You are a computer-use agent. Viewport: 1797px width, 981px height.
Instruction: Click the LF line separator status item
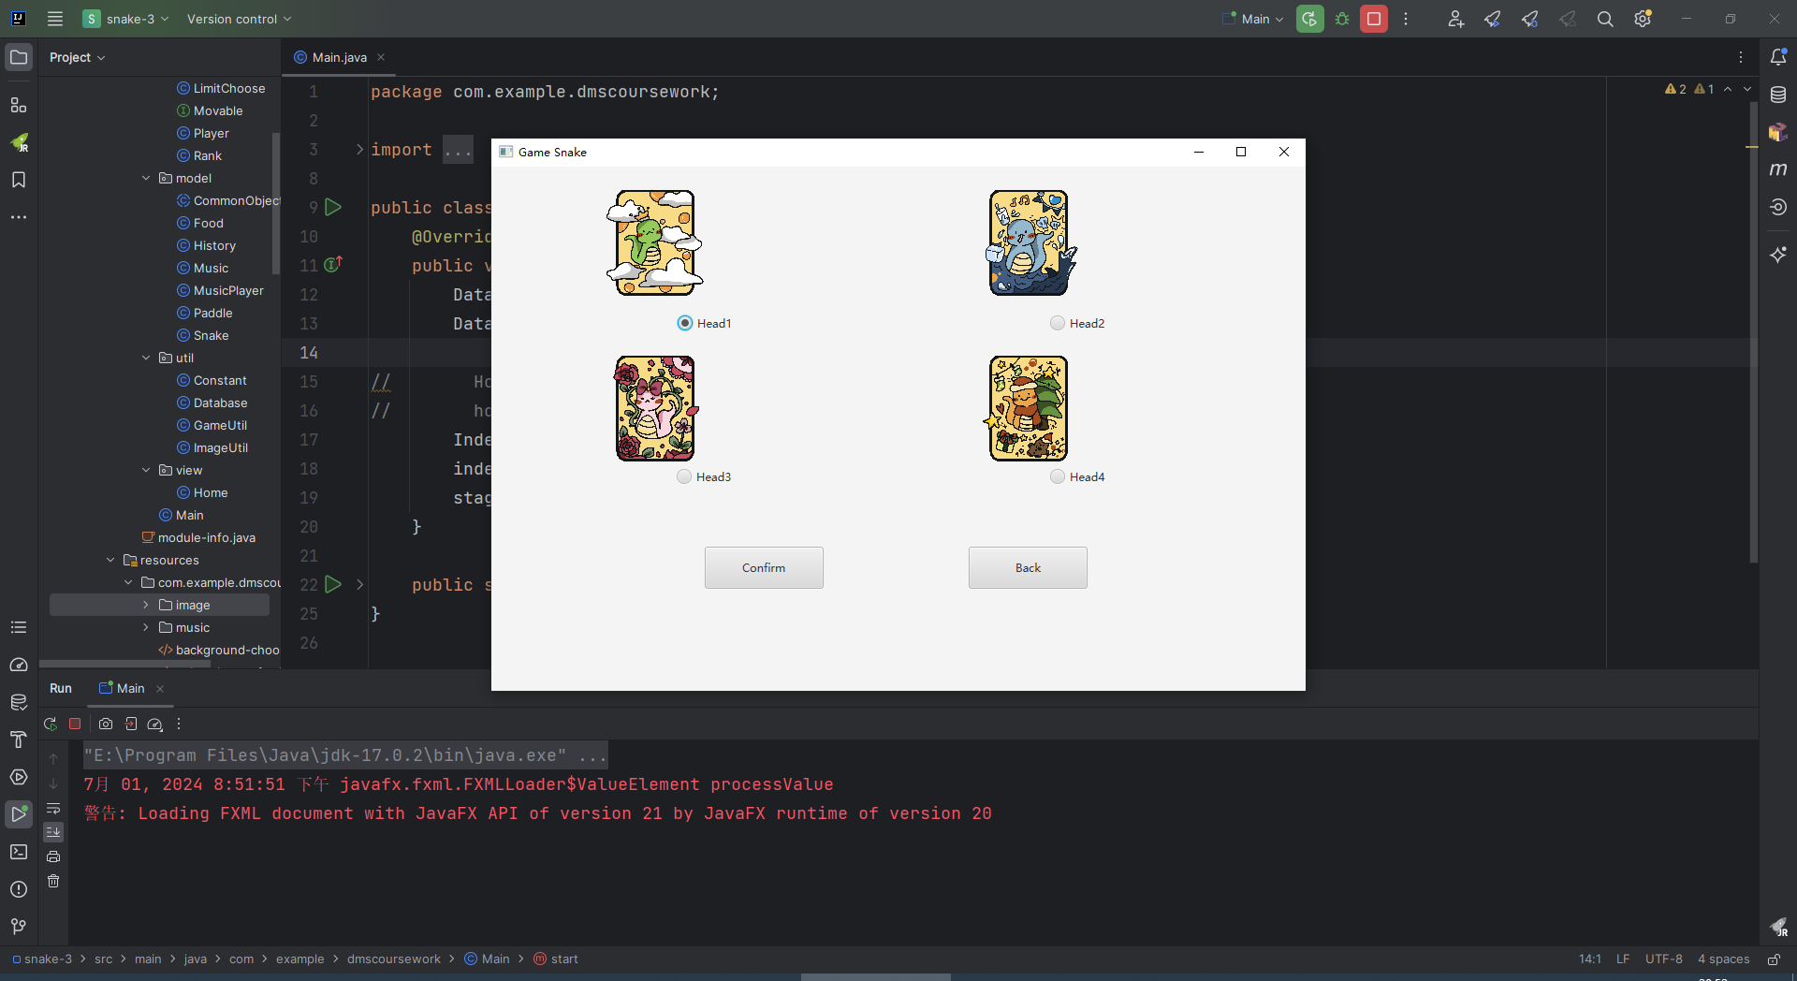[x=1623, y=959]
